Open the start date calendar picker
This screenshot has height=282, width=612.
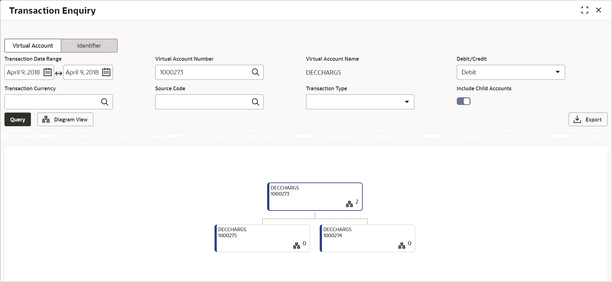pos(47,72)
